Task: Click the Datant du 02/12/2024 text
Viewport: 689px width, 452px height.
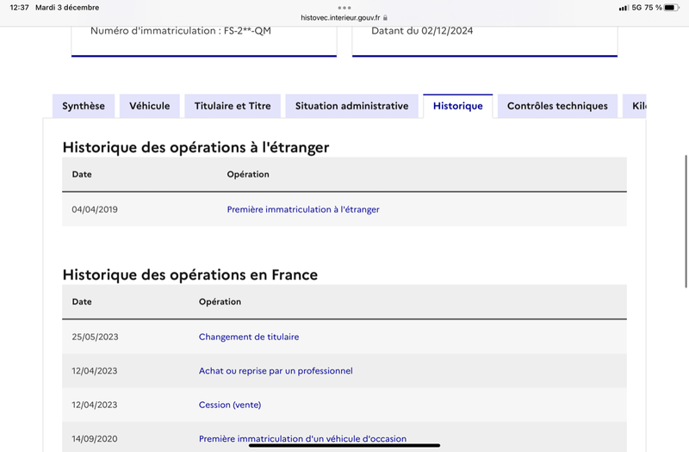Action: (x=422, y=31)
